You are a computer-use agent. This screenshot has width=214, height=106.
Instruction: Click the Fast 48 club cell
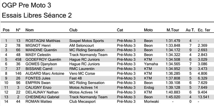pyautogui.click(x=75, y=78)
